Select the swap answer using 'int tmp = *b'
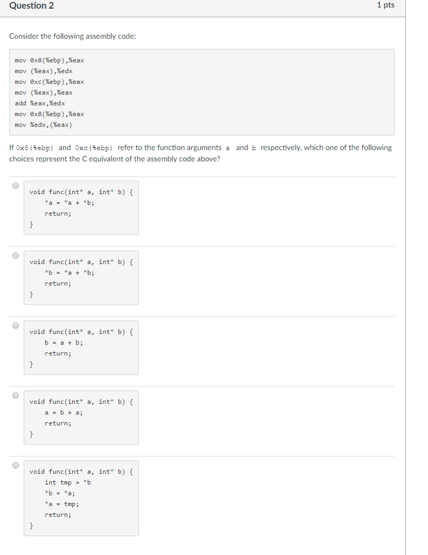 tap(16, 465)
